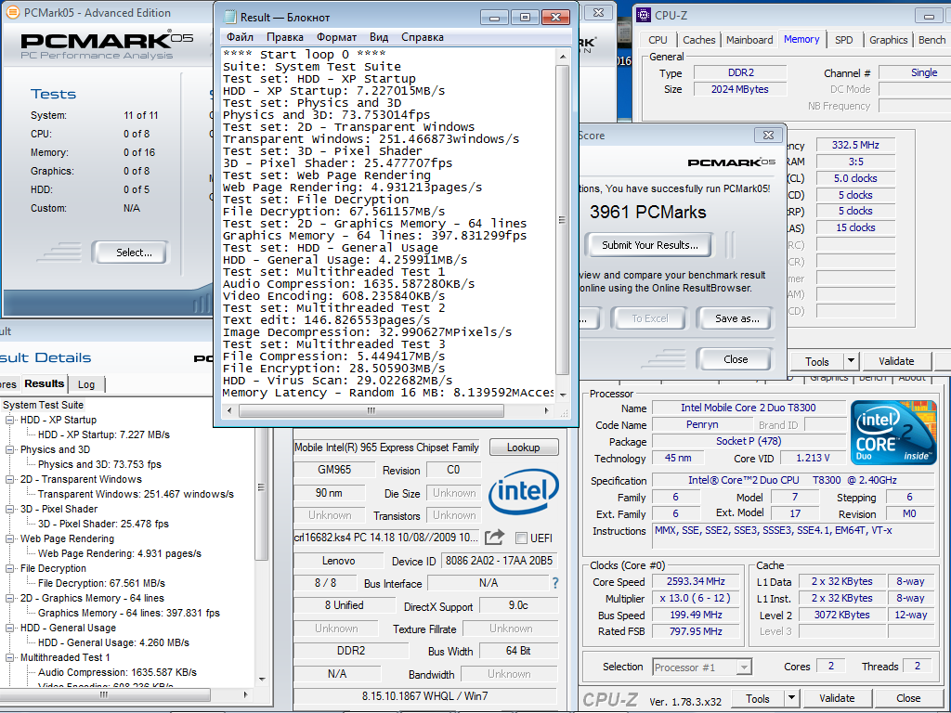The height and width of the screenshot is (713, 951).
Task: Select 'Graphics Memory - 64 lines: 397.831 fps' row
Action: pos(128,613)
